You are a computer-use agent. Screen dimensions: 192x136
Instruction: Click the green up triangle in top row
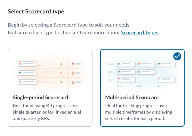[x=61, y=64]
